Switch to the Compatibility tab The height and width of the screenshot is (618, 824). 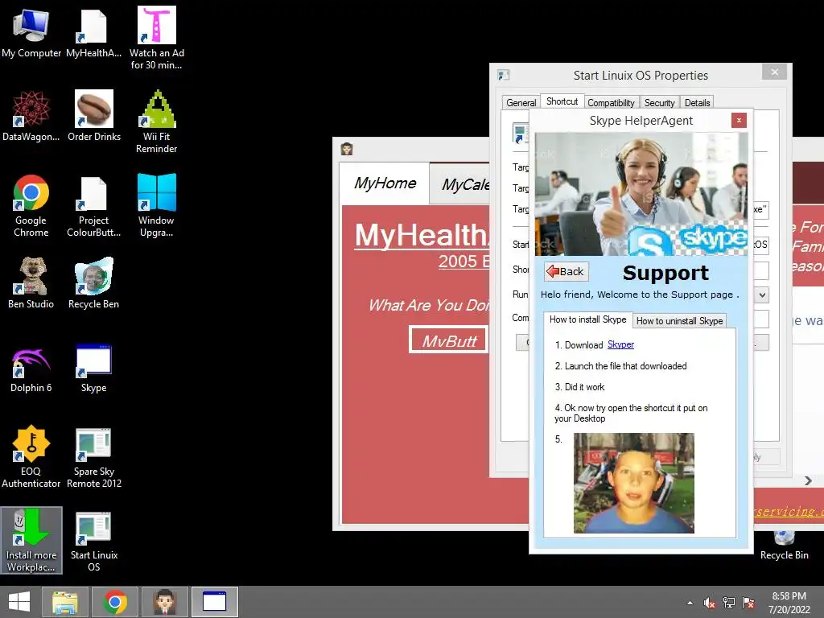click(611, 103)
